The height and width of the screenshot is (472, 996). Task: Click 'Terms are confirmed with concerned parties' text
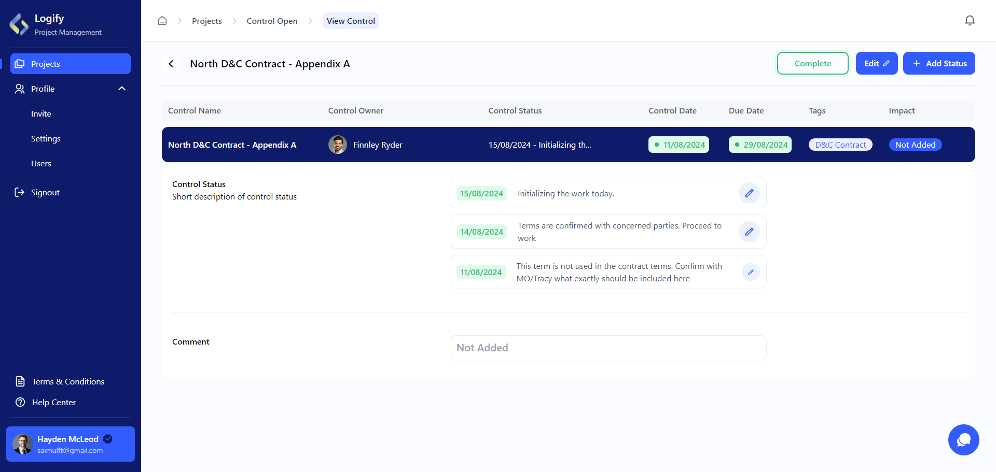point(620,232)
